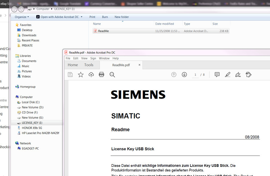The width and height of the screenshot is (270, 176).
Task: Open the View menu in Acrobat
Action: (84, 58)
